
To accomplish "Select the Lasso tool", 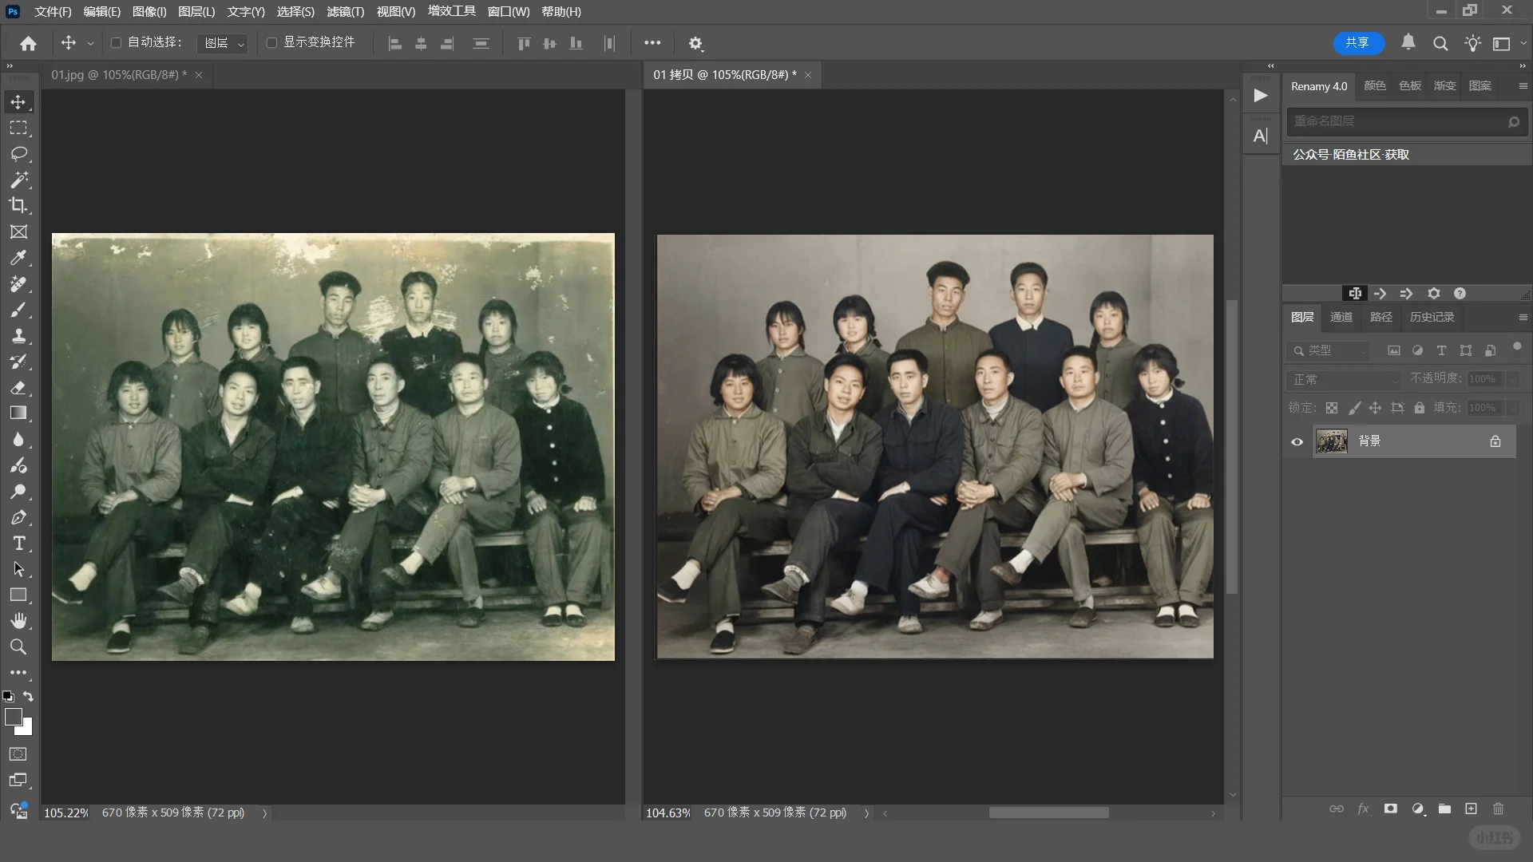I will 18,153.
